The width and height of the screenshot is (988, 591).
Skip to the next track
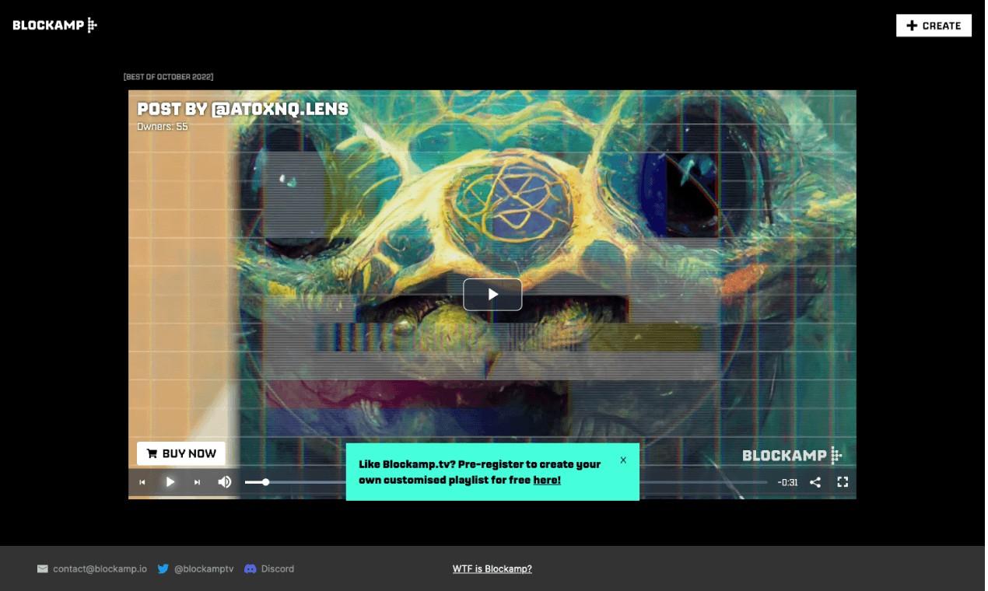click(197, 482)
